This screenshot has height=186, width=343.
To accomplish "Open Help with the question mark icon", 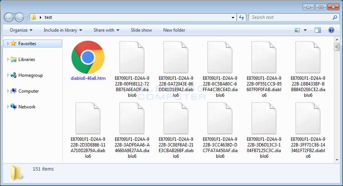I will click(331, 30).
